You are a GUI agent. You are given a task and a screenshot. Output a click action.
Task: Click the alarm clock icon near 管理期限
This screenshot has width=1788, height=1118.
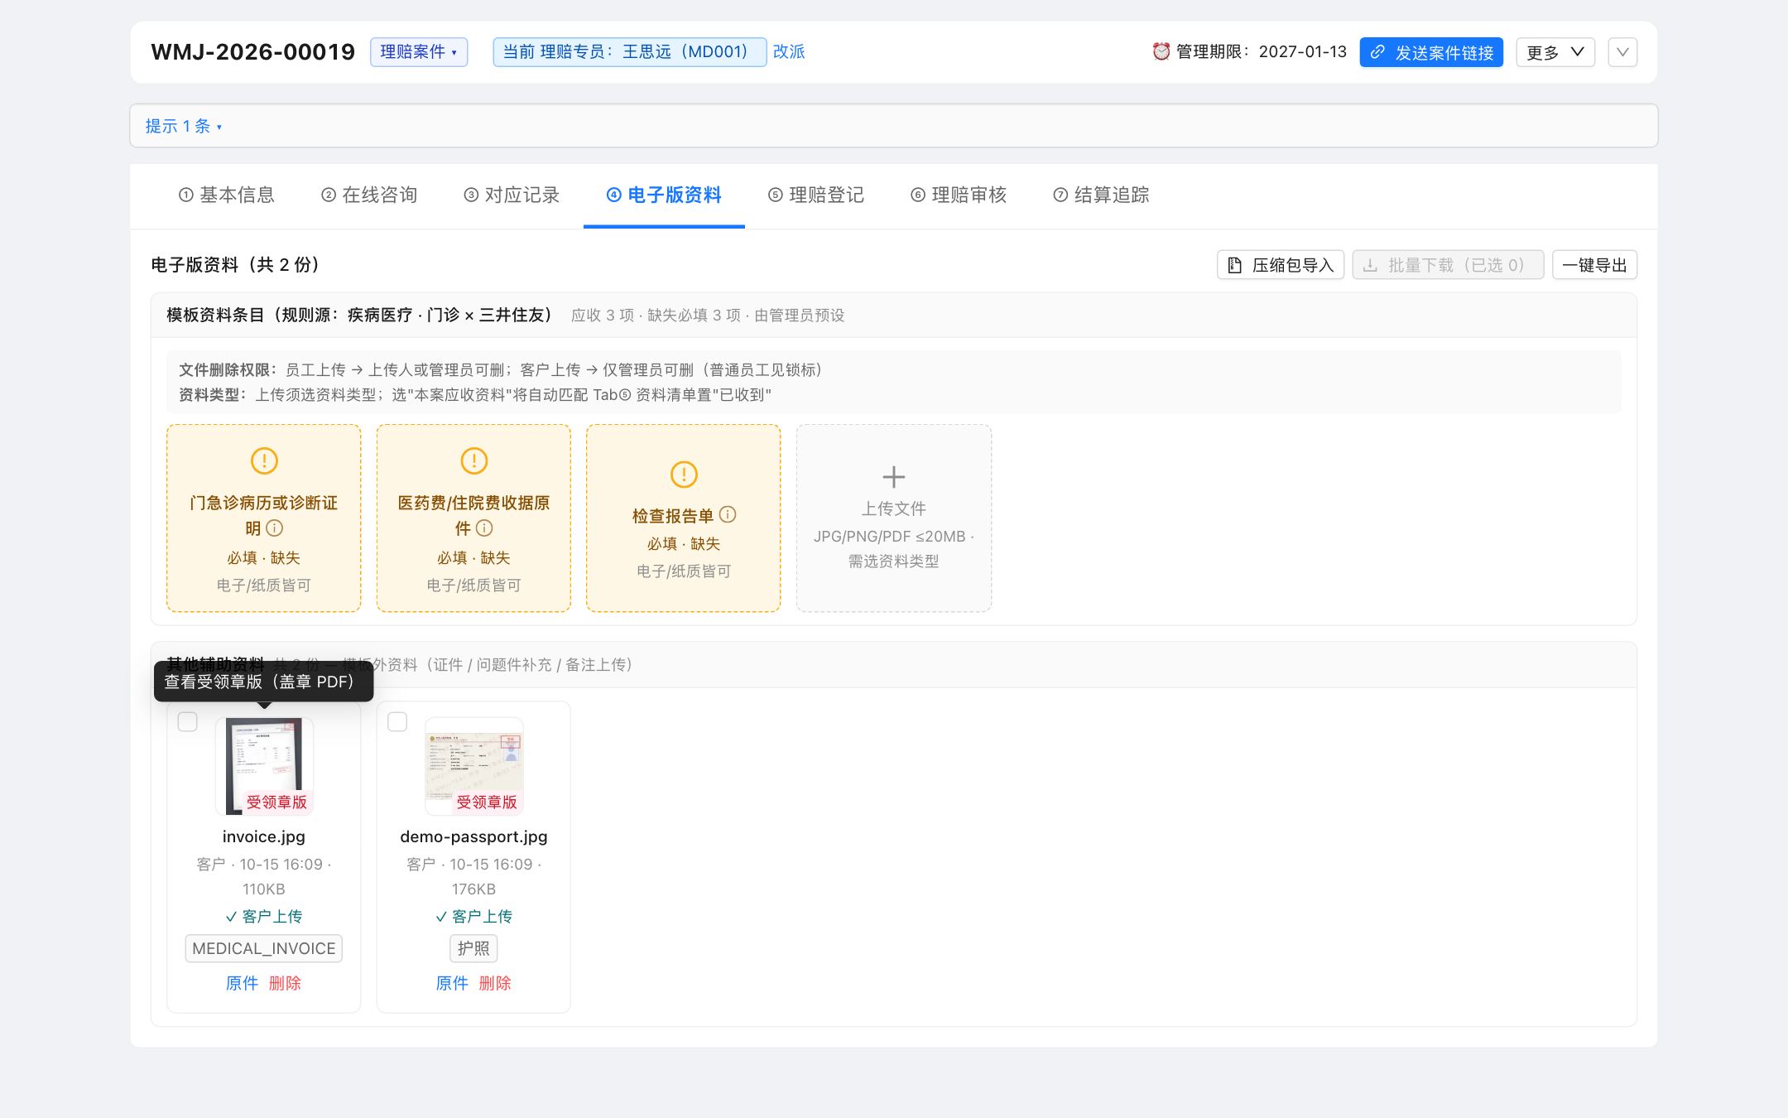pyautogui.click(x=1161, y=51)
